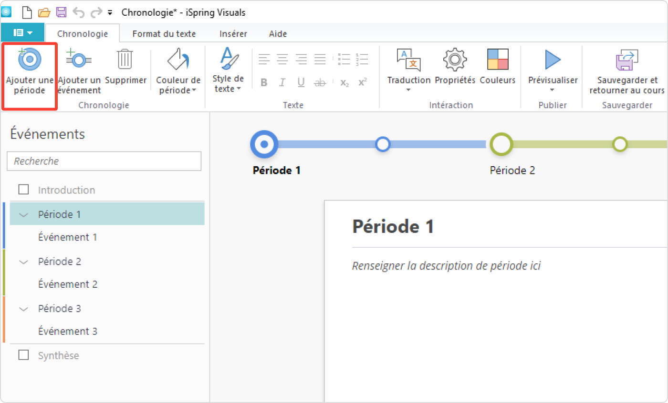Click the Période 2 label under the timeline
This screenshot has height=403, width=668.
click(512, 170)
